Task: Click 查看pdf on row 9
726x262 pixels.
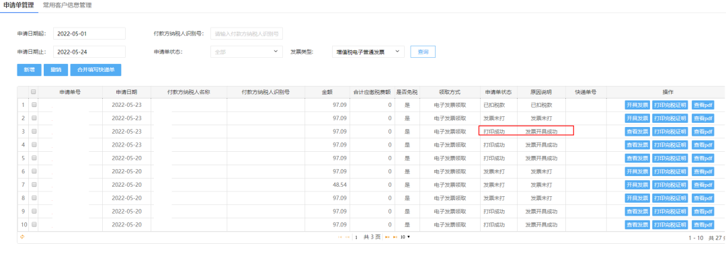Action: [x=702, y=211]
